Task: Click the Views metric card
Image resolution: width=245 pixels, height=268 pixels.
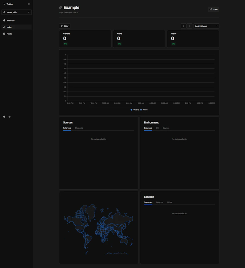Action: [193, 39]
